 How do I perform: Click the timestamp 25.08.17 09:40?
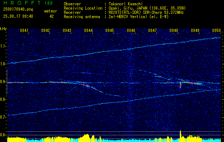[18, 16]
